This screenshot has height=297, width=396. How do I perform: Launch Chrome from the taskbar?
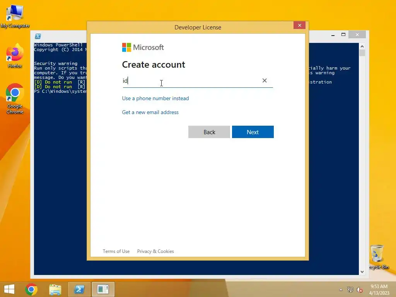tap(31, 289)
